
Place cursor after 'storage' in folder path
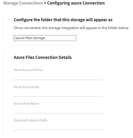[x=45, y=38]
